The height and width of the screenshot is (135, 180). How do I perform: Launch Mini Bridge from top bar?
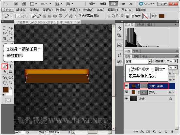pos(24,4)
